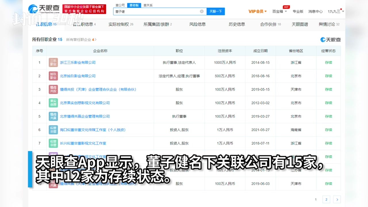The width and height of the screenshot is (368, 207).
Task: Switch to the 查关系 search tab
Action: tap(147, 5)
